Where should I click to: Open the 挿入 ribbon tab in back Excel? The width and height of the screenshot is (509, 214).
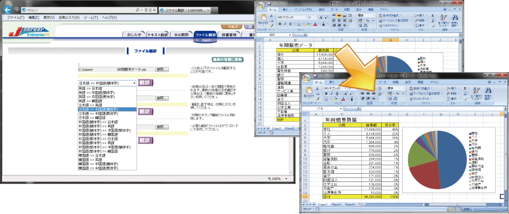click(x=285, y=10)
